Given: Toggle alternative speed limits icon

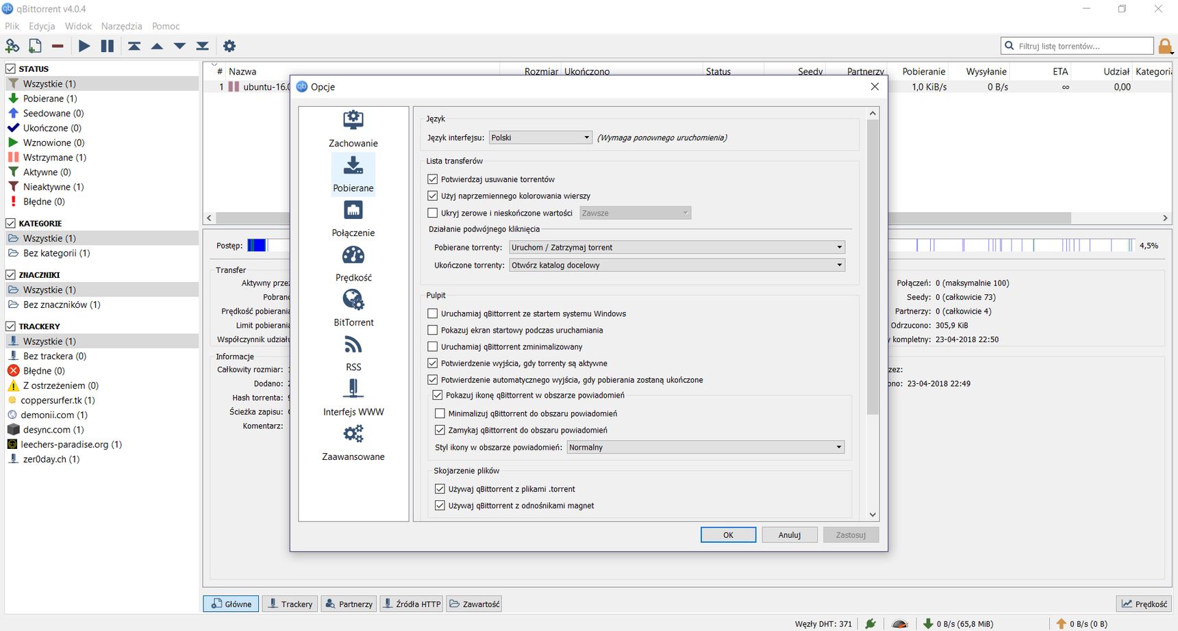Looking at the screenshot, I should (900, 623).
